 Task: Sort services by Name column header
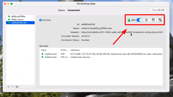pos(44,50)
